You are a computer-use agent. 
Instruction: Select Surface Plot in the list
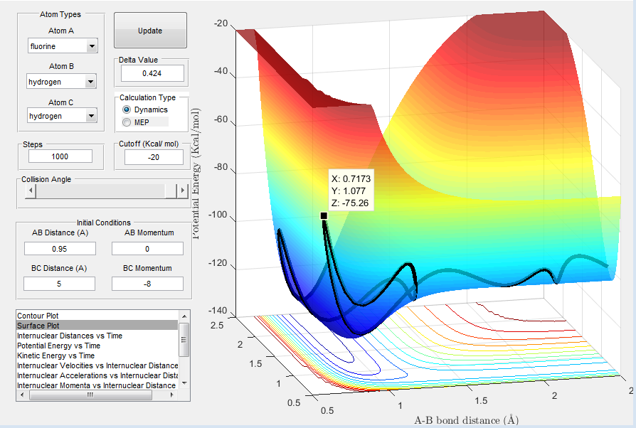click(x=97, y=326)
